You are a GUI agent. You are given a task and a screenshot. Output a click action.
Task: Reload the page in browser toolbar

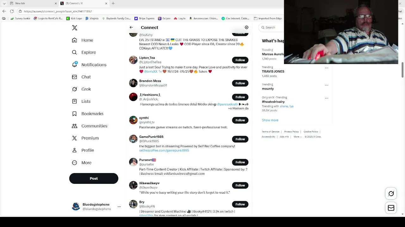pyautogui.click(x=12, y=11)
